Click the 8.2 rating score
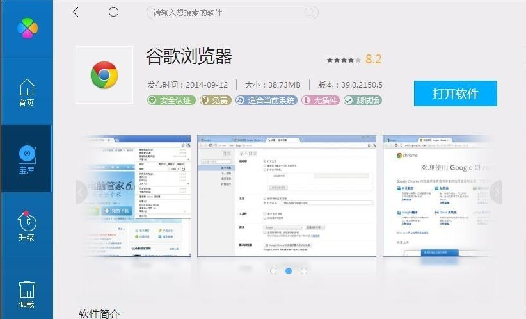The height and width of the screenshot is (319, 526). pyautogui.click(x=373, y=60)
